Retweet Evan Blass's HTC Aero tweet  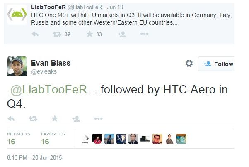[33, 119]
